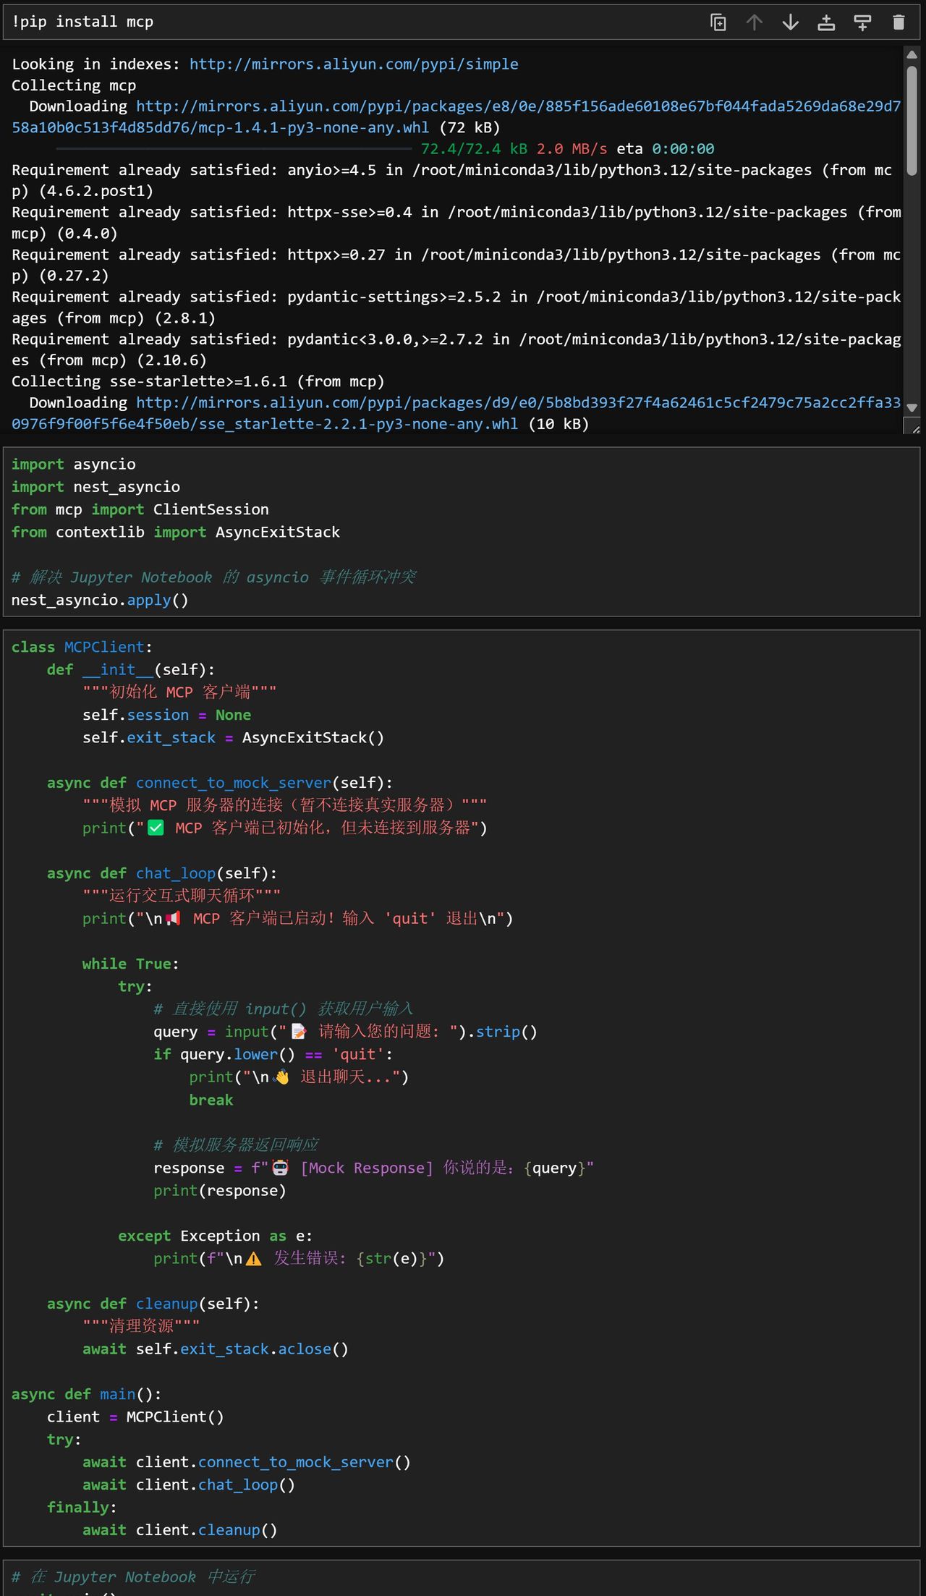The height and width of the screenshot is (1596, 926).
Task: Move the pip install cell down
Action: click(790, 22)
